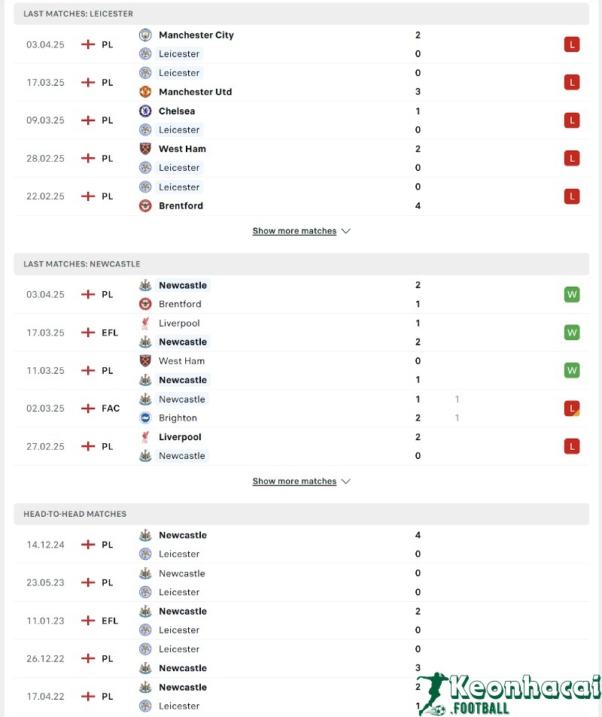Click the L badge with orange corner for Brighton match
602x717 pixels.
[x=572, y=409]
